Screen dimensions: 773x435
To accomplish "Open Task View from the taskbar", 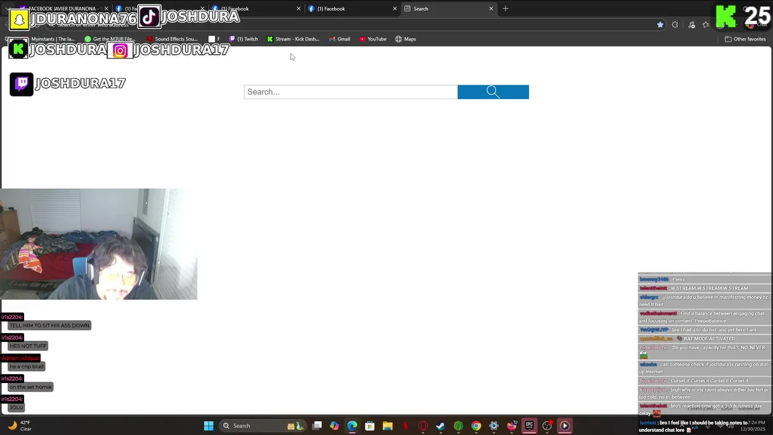I will point(317,426).
